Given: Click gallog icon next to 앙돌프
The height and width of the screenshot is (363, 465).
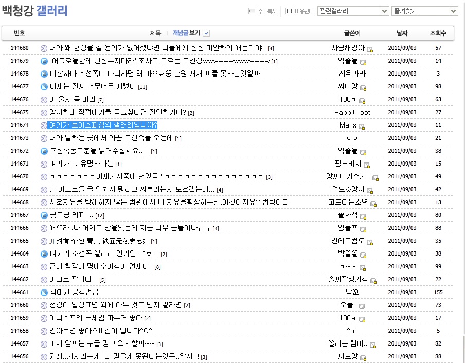Looking at the screenshot, I should tap(363, 229).
